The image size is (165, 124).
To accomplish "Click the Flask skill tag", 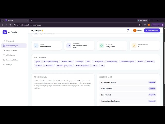I will tap(88, 62).
